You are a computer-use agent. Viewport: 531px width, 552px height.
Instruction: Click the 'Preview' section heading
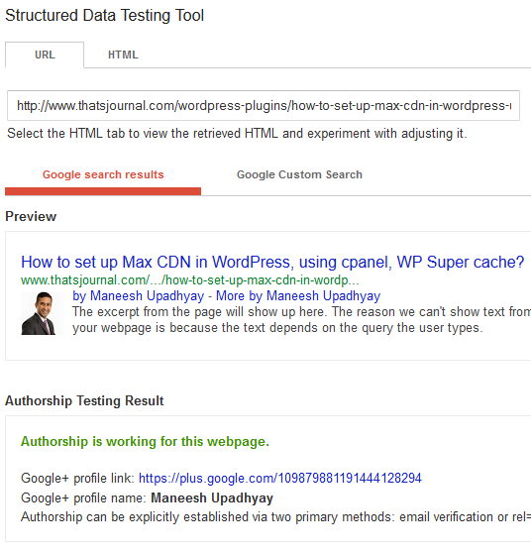point(31,216)
